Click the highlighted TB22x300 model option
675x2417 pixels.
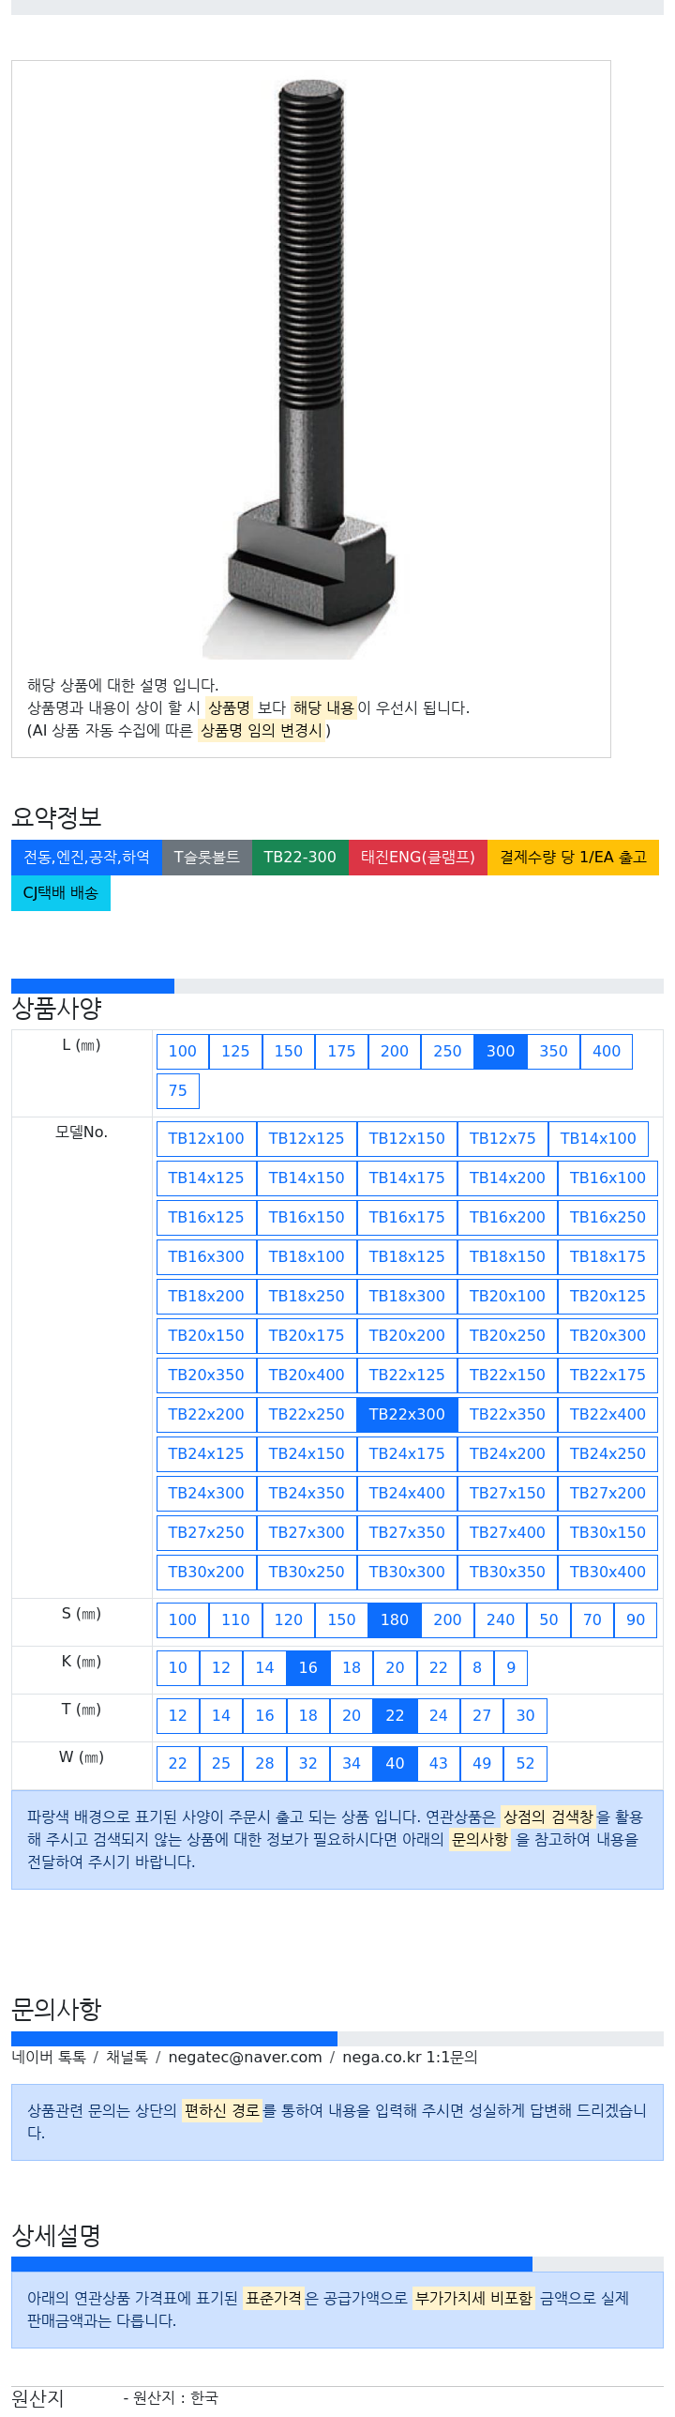407,1415
